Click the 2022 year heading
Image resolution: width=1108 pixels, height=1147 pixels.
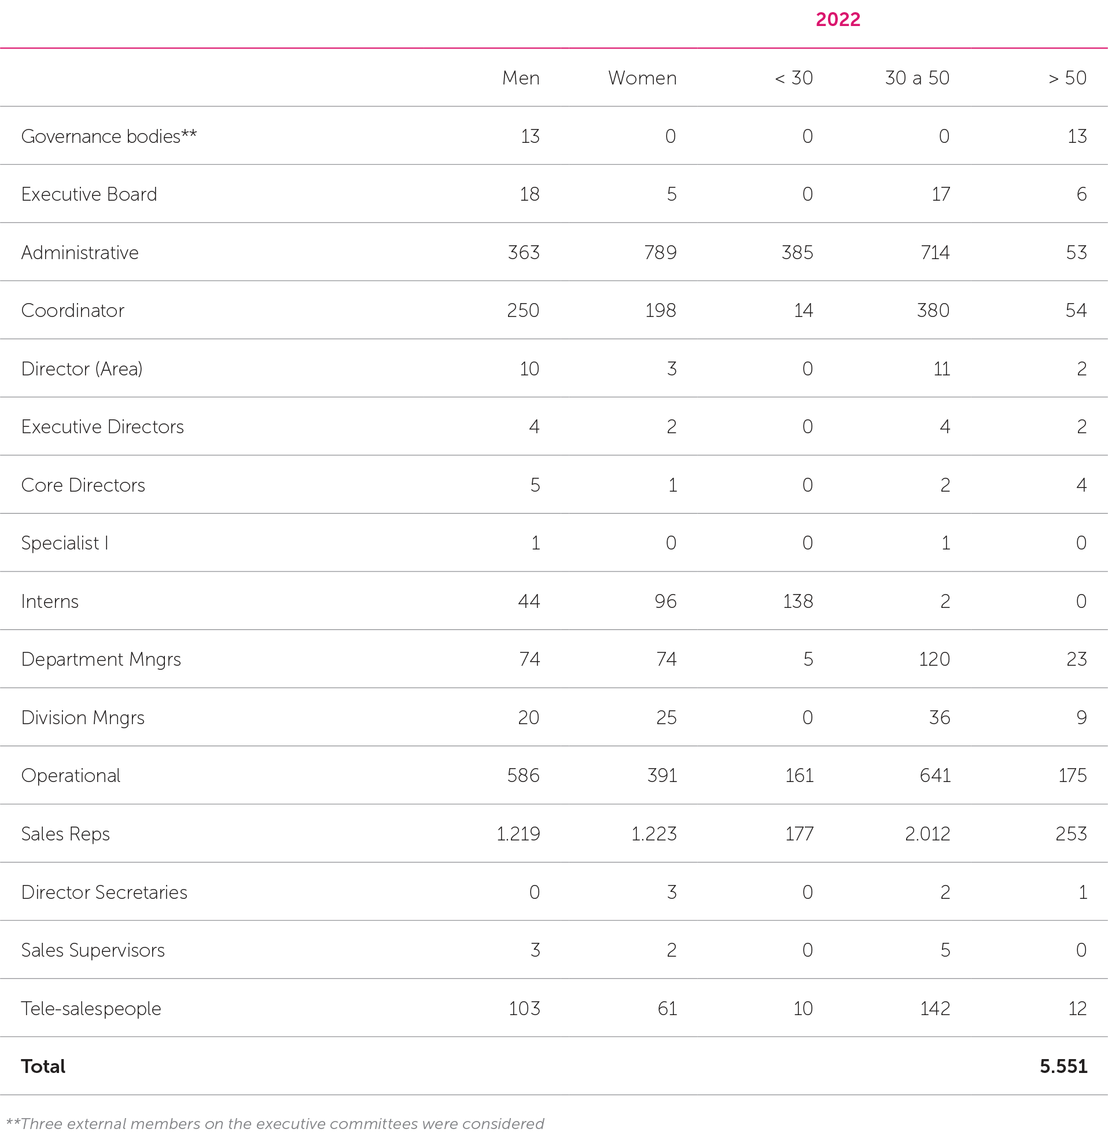click(x=838, y=19)
